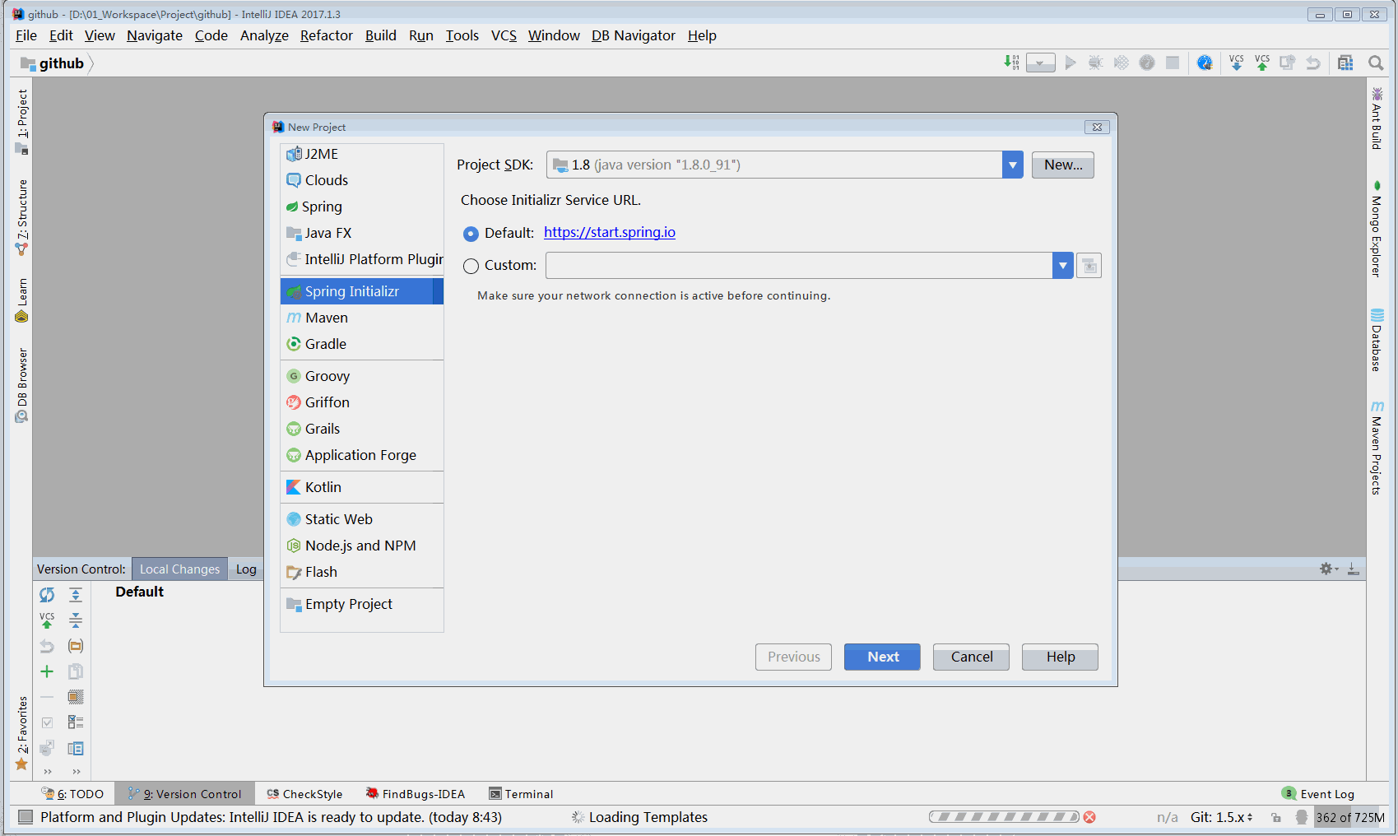Select Kotlin project type
This screenshot has width=1398, height=836.
[x=362, y=487]
